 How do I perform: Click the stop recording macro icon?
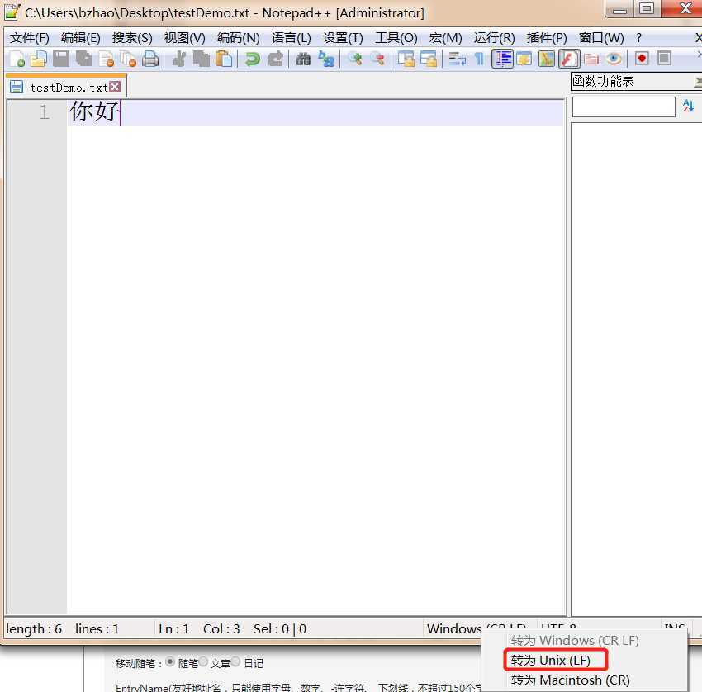pos(664,59)
